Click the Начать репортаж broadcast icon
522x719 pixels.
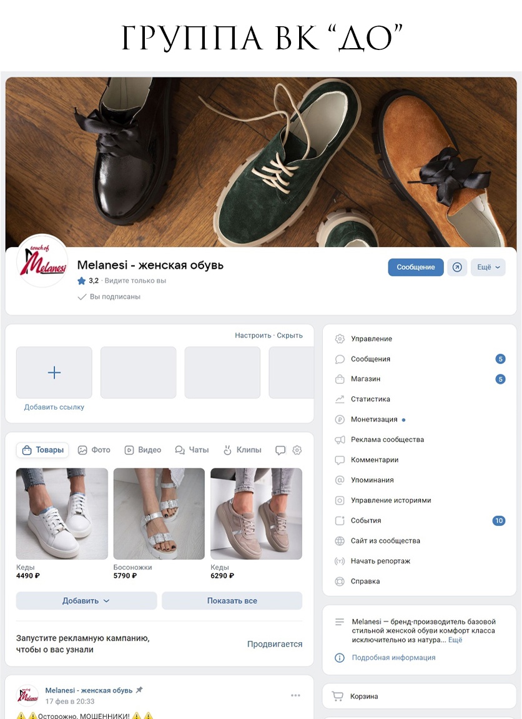tap(340, 561)
